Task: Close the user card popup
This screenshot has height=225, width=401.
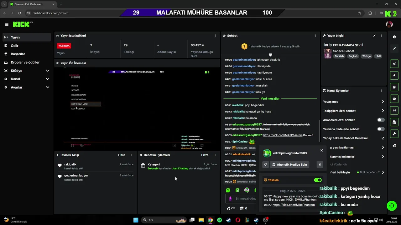Action: click(x=321, y=150)
